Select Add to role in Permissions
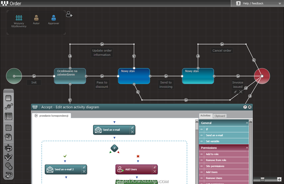284x184 pixels. pos(224,154)
